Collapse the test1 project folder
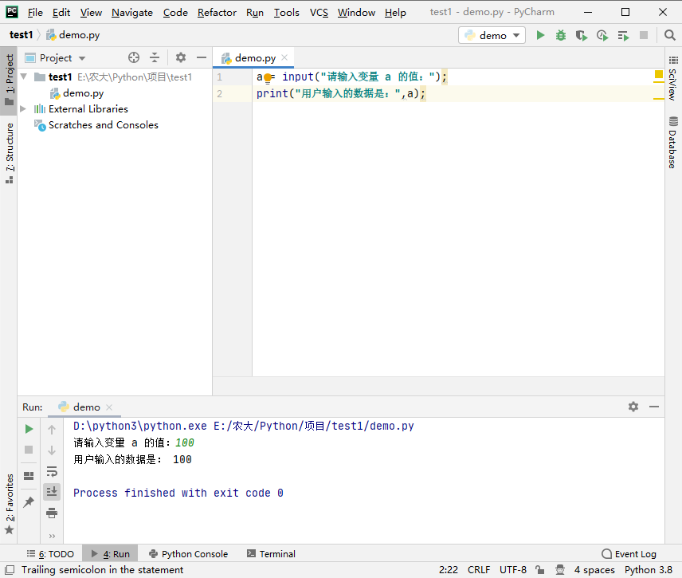This screenshot has width=682, height=578. (23, 77)
